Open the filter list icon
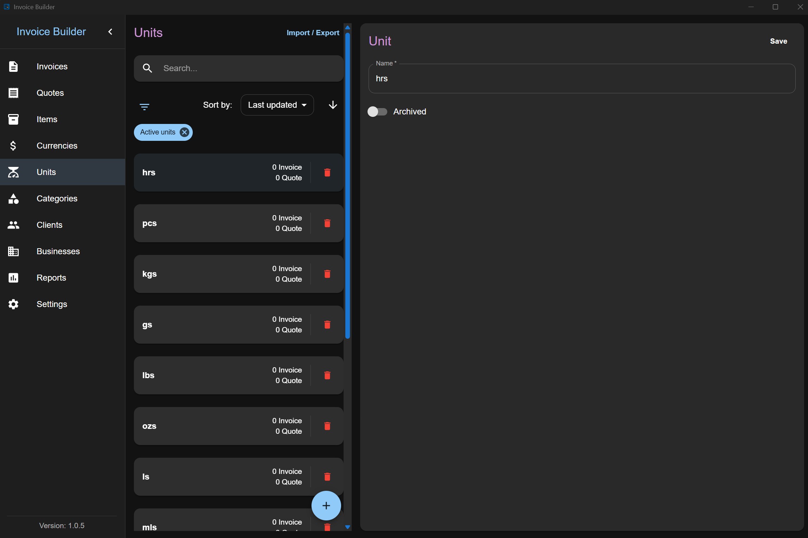The height and width of the screenshot is (538, 808). (x=144, y=107)
